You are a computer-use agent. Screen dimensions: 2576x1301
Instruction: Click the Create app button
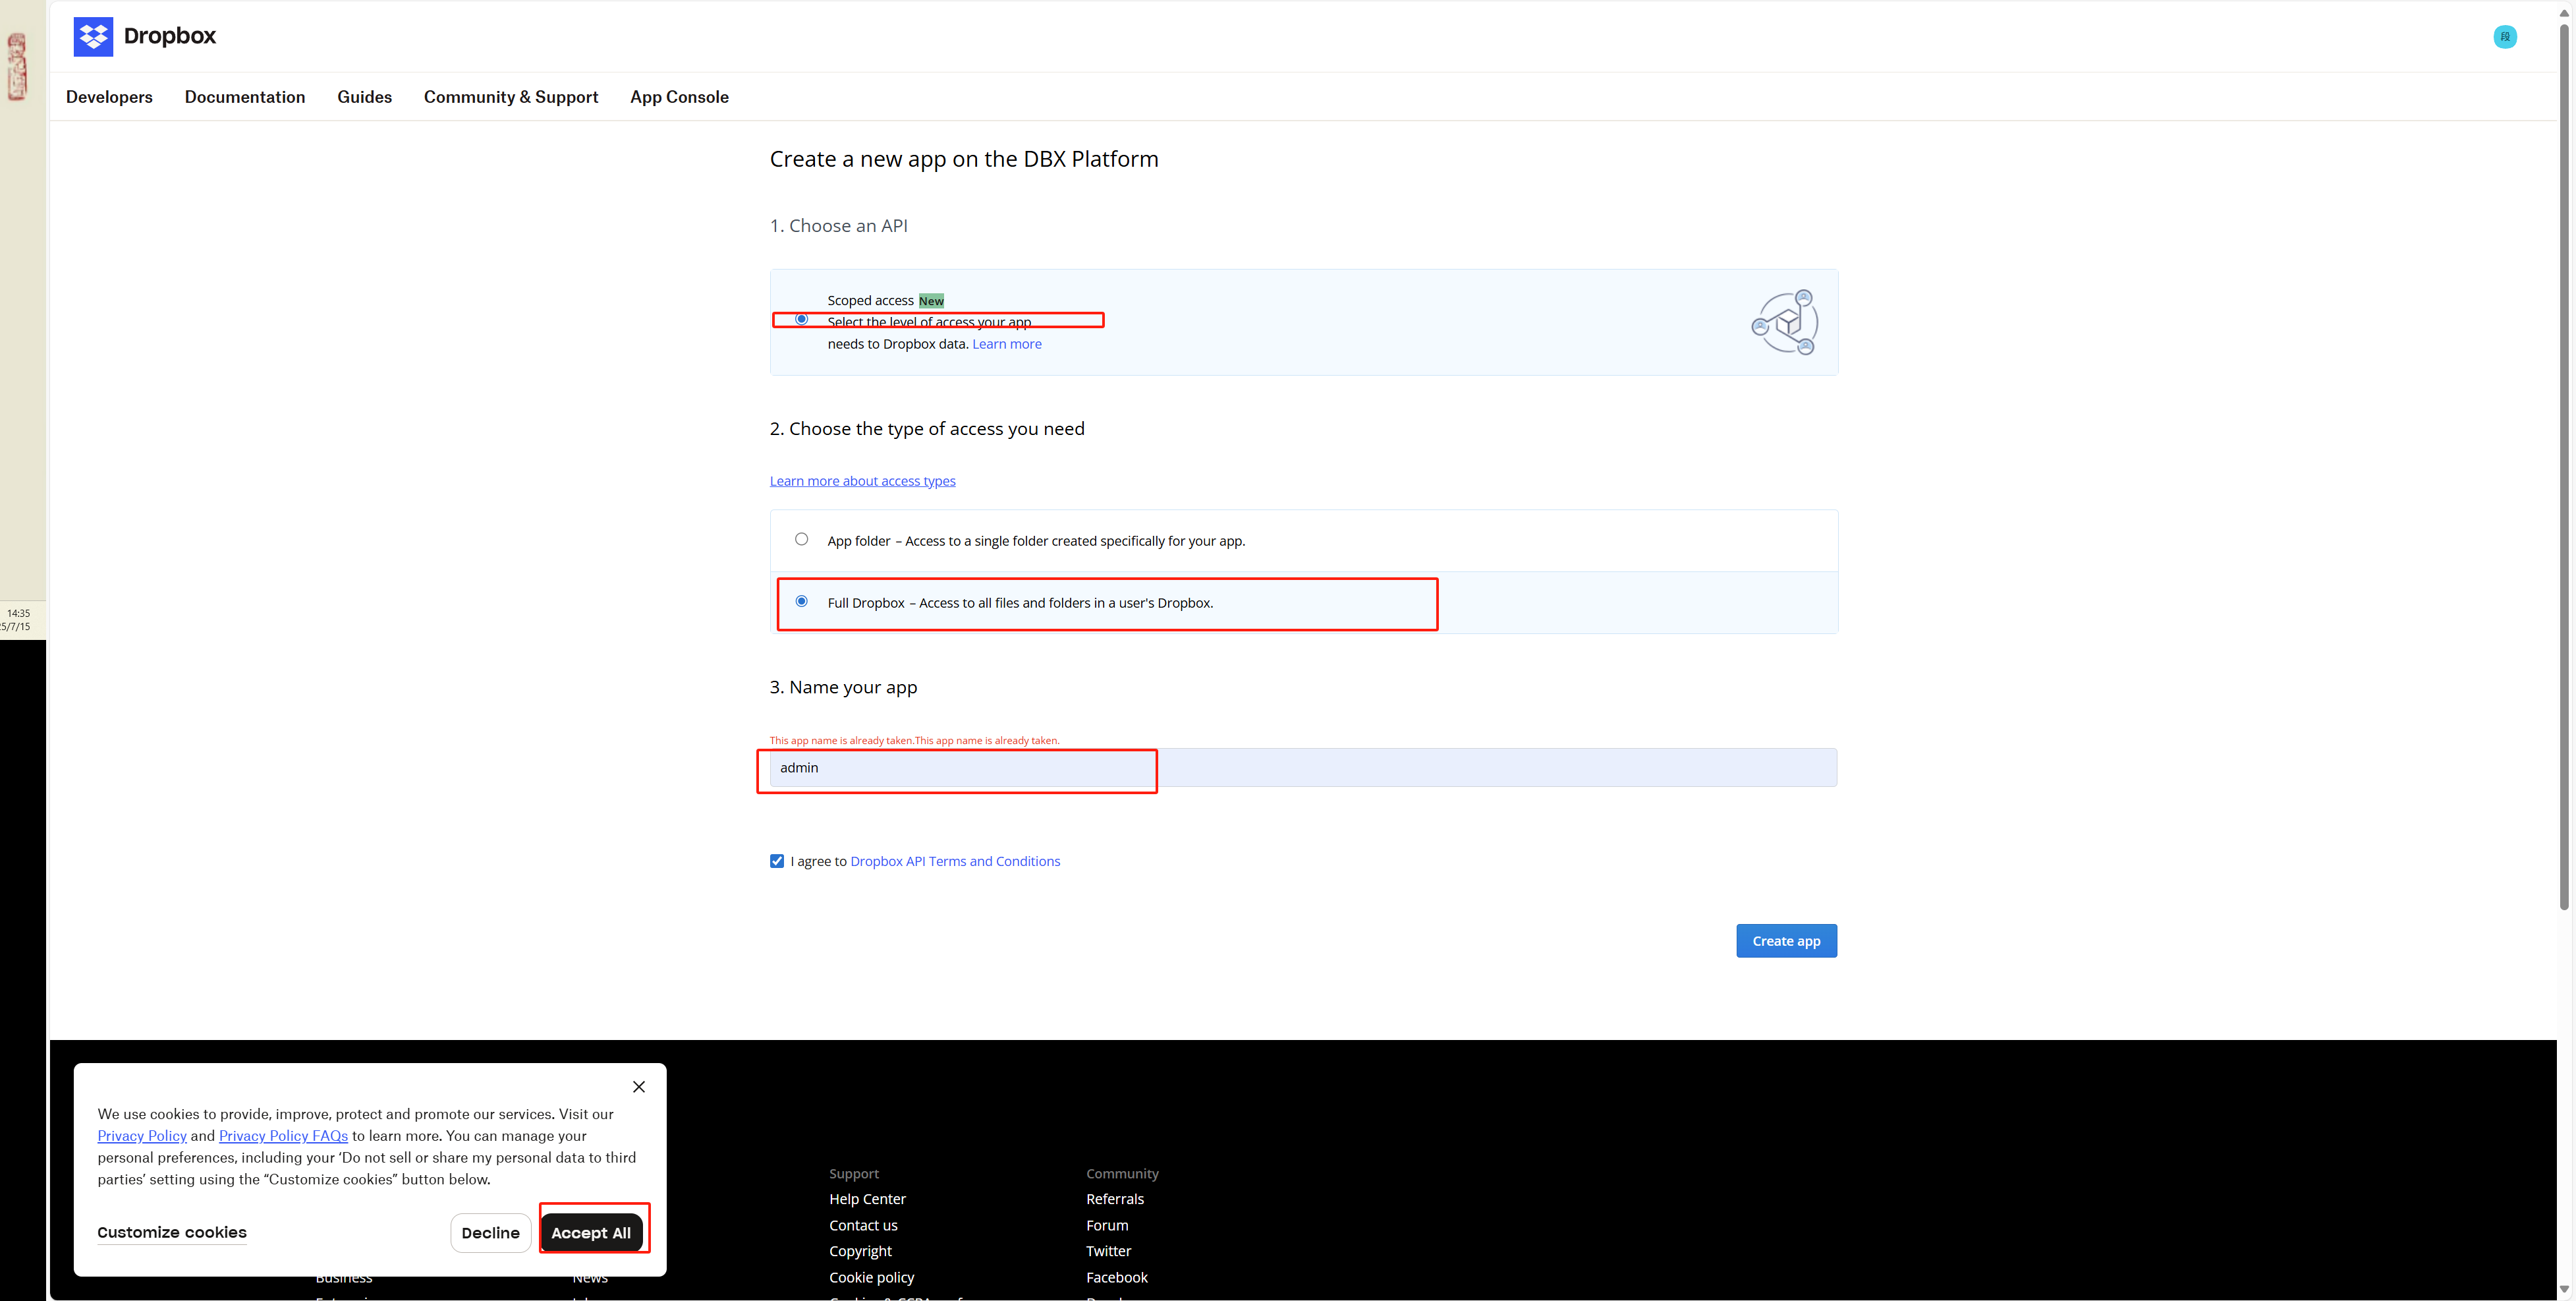click(x=1786, y=941)
